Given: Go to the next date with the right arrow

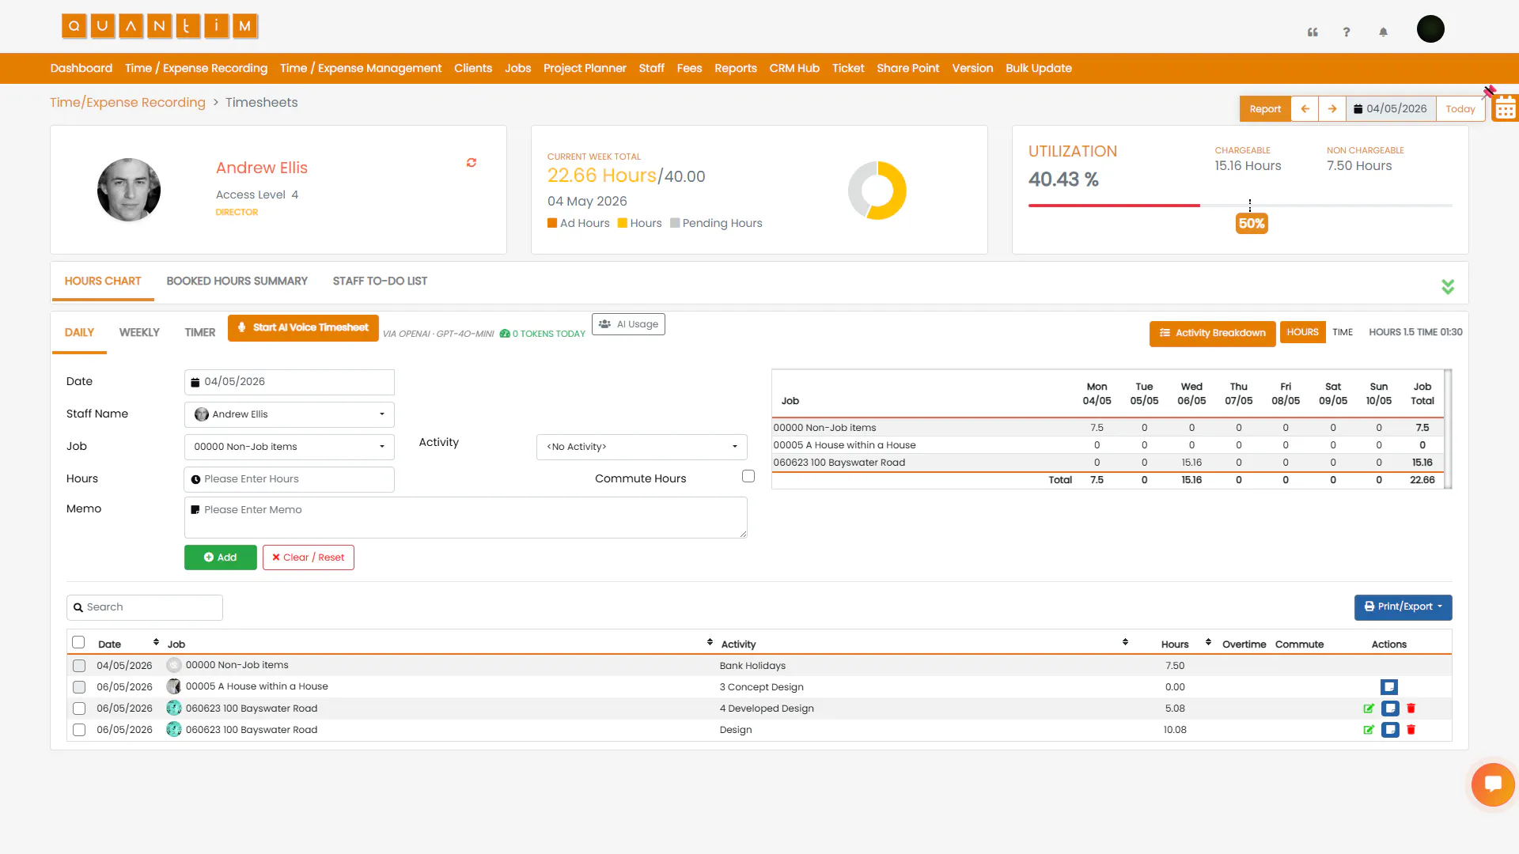Looking at the screenshot, I should click(1332, 109).
